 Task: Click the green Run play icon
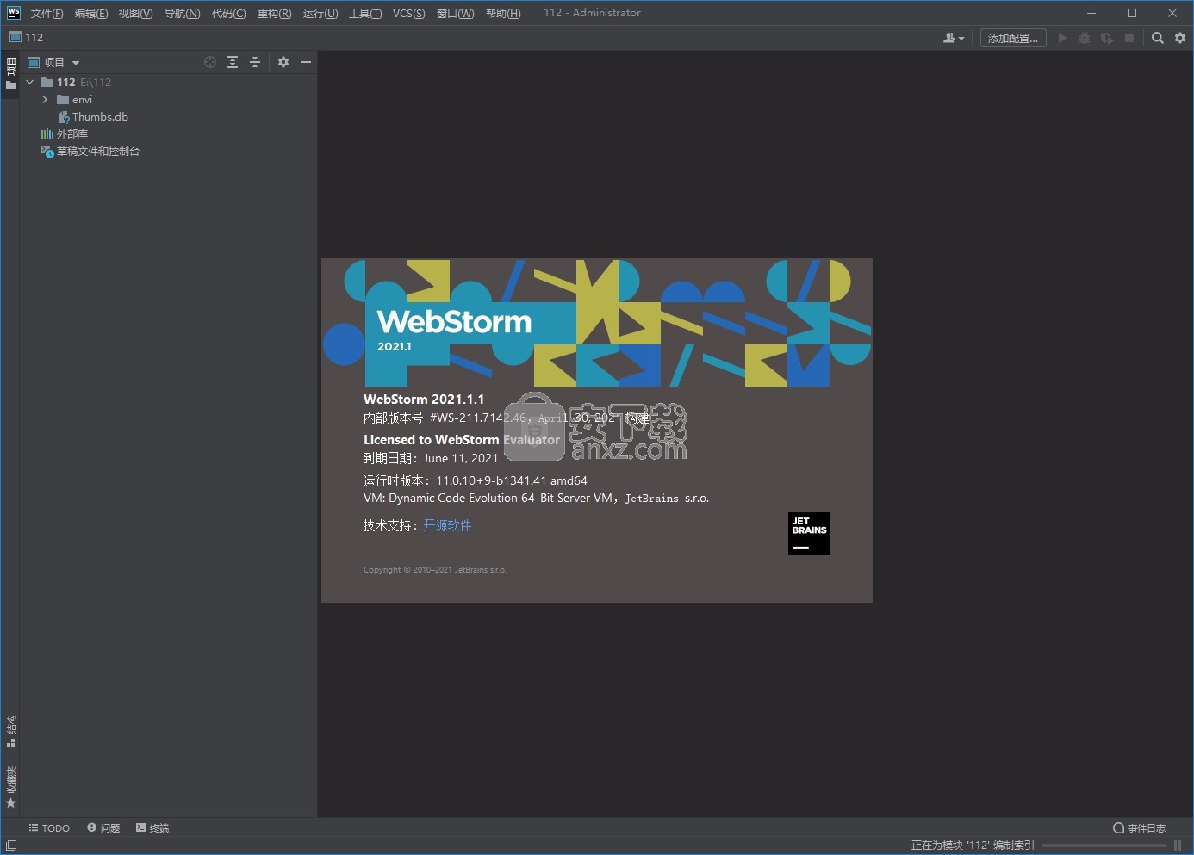1062,38
